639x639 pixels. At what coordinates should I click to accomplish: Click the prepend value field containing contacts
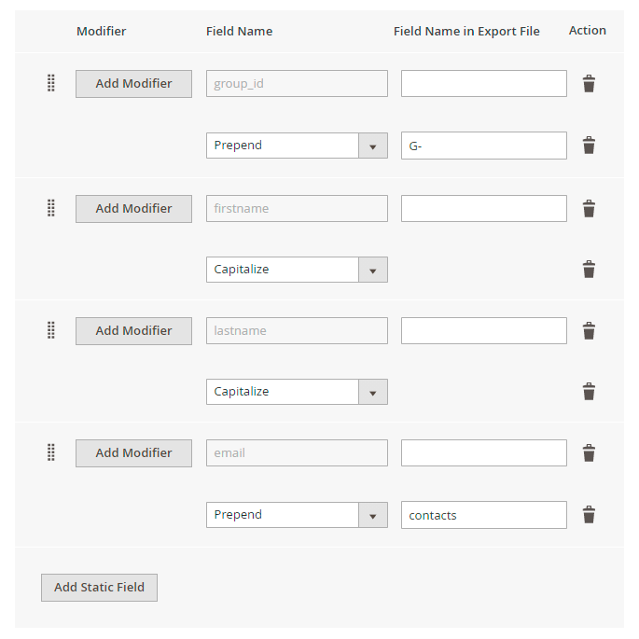[483, 515]
